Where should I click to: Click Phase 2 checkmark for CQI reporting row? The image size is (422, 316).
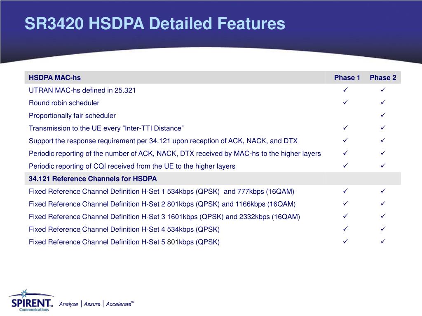point(383,165)
